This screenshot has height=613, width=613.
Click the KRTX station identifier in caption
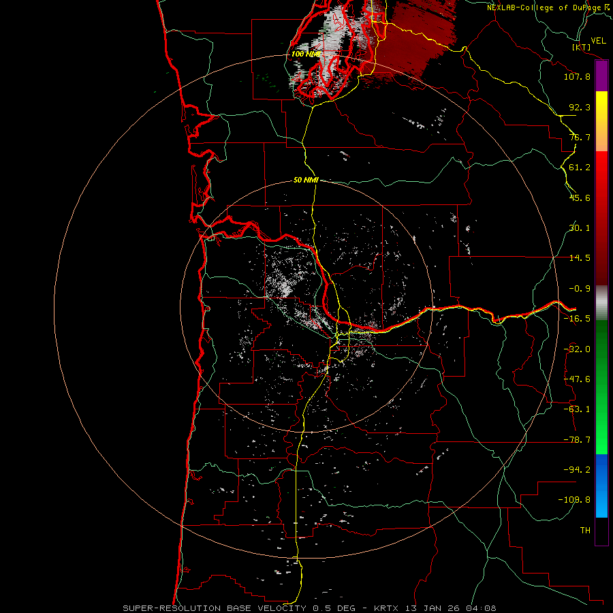tap(387, 608)
